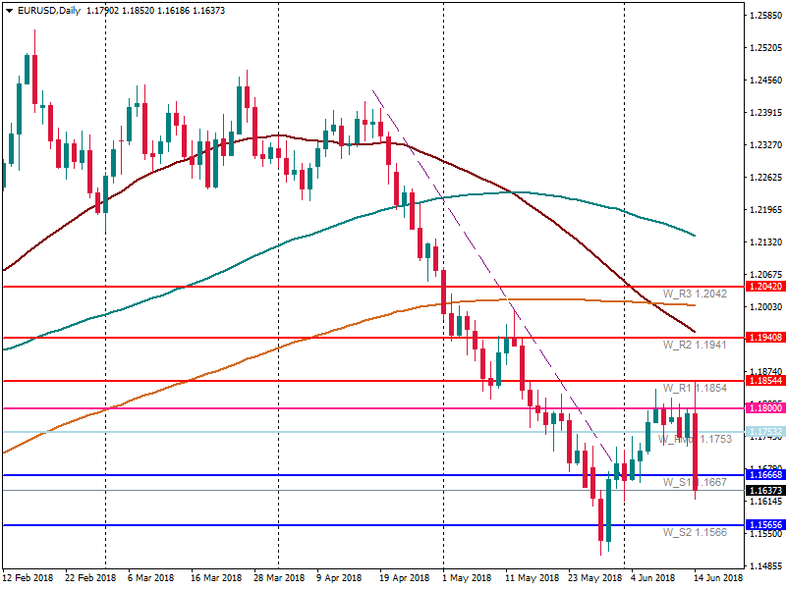The image size is (786, 589).
Task: Click the blue 1.15656 price label
Action: tap(763, 525)
